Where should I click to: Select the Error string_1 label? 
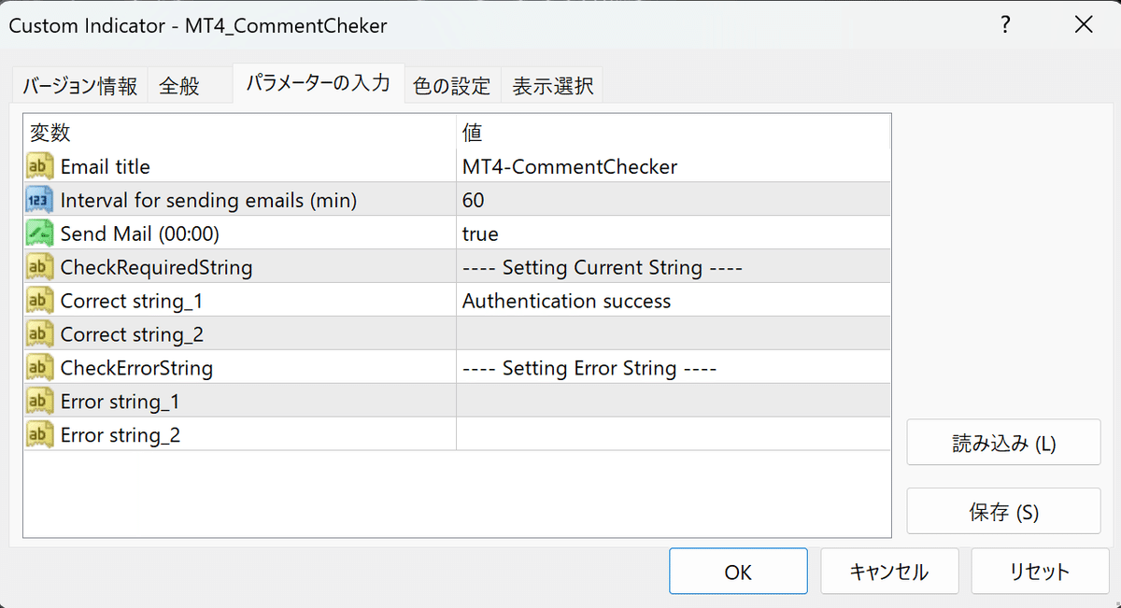point(121,402)
